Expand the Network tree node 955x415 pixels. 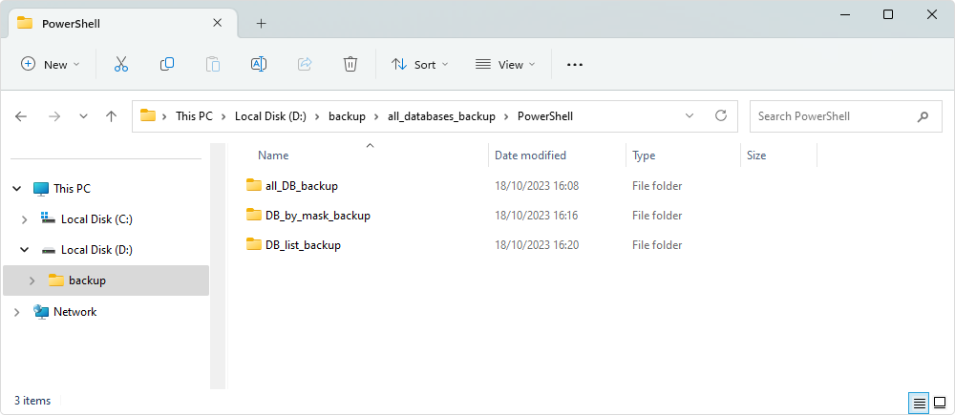coord(16,312)
